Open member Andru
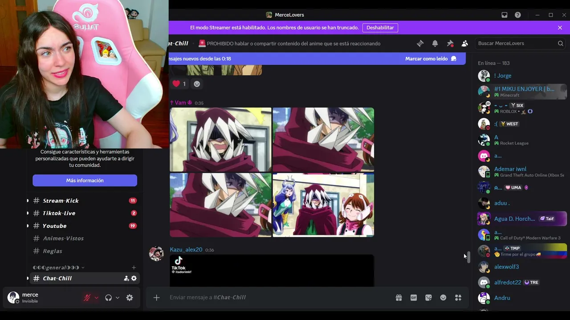Screen dimensions: 570x320 [521, 298]
